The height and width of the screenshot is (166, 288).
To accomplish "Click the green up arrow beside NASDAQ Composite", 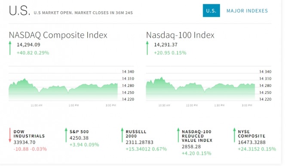I will tap(10, 48).
